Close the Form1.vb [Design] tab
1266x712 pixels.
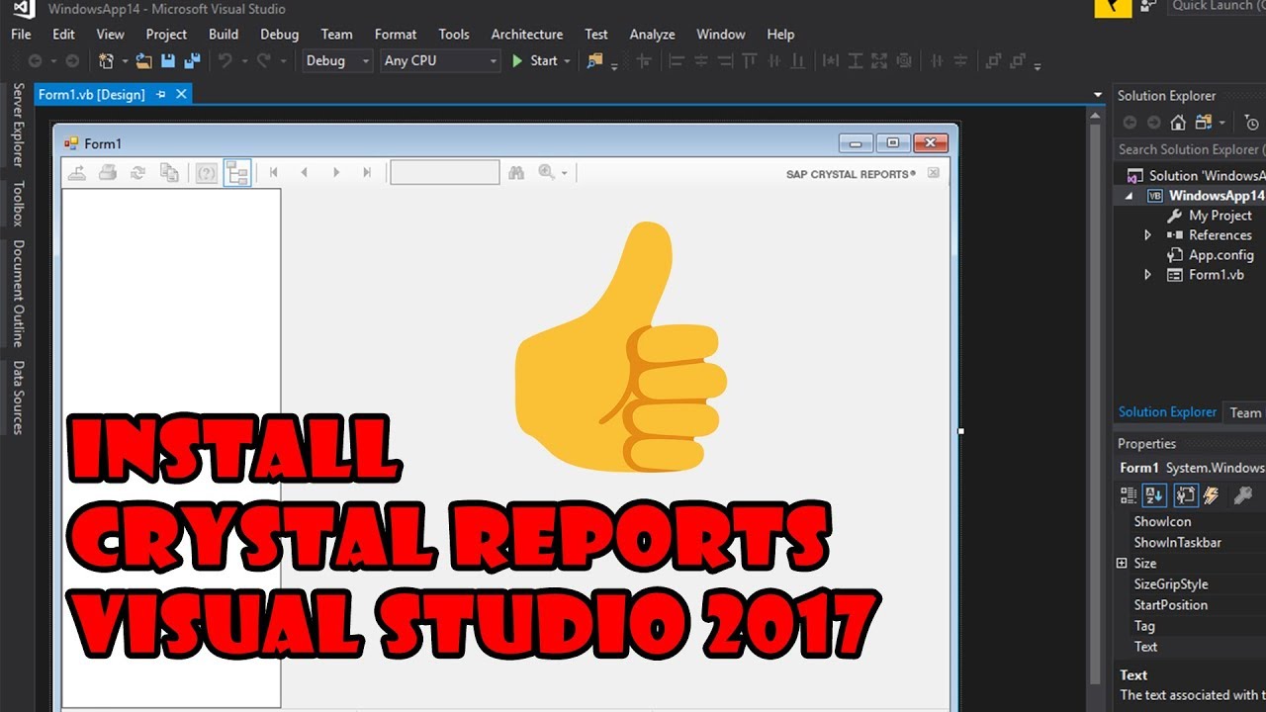coord(181,95)
